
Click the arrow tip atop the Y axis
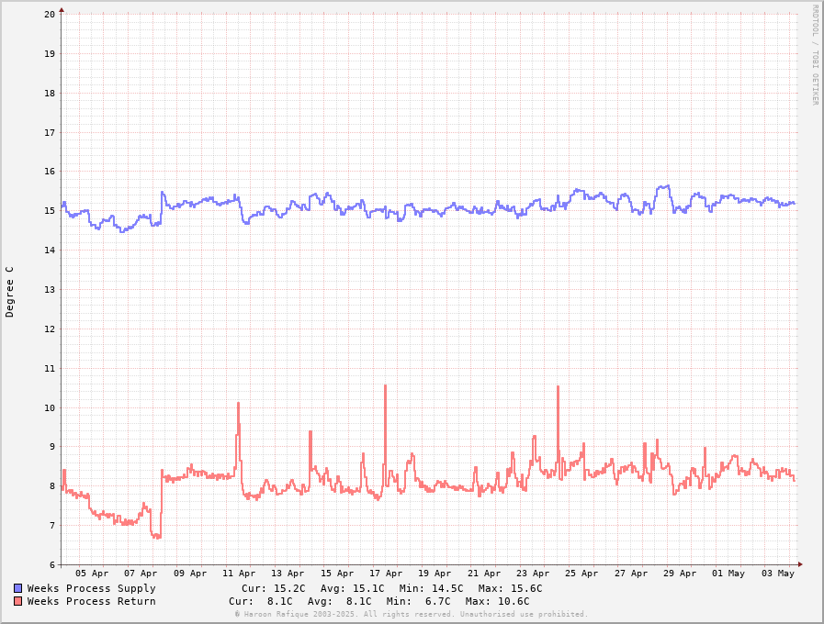point(62,12)
